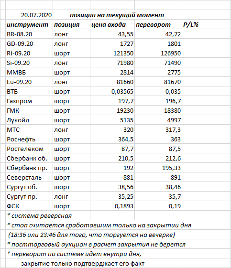Click entry price 1727 for GD-09.20
The image size is (231, 268).
112,44
